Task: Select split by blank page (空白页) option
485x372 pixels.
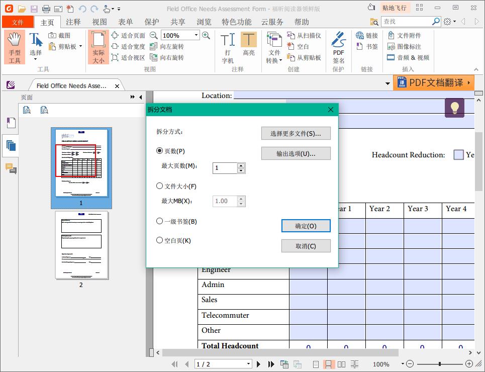Action: (x=173, y=240)
